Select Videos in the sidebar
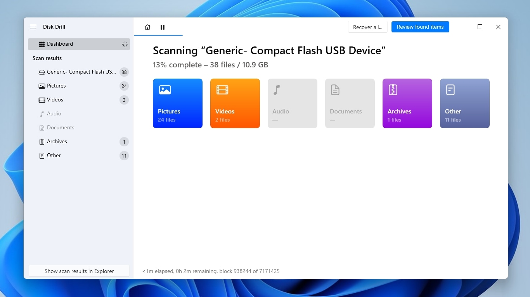 coord(79,100)
